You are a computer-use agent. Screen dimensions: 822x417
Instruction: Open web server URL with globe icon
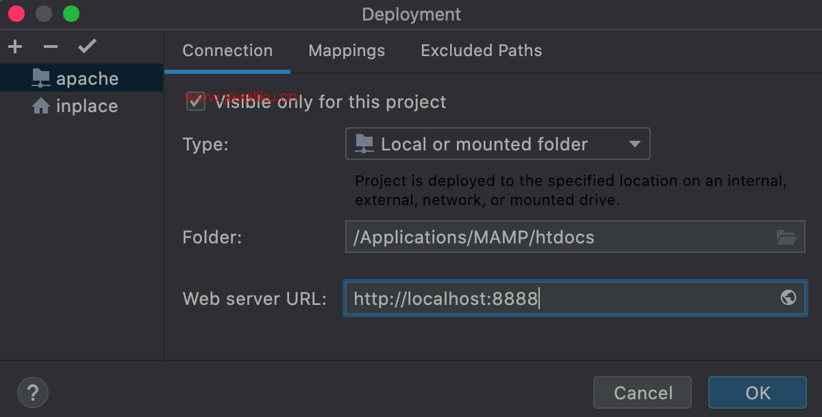(x=788, y=297)
